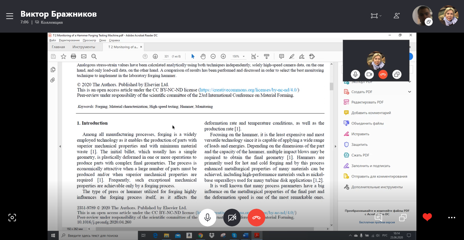Open the Файл menu
Screen dimensions: 464x240
click(x=52, y=40)
